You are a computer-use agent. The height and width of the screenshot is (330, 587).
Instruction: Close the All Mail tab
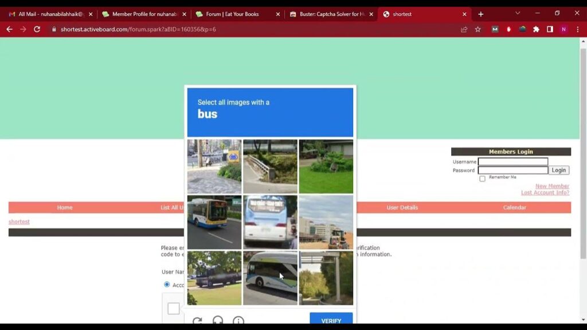tap(90, 14)
